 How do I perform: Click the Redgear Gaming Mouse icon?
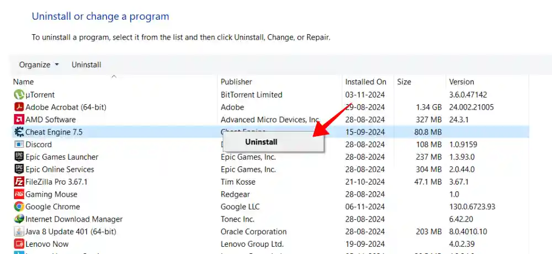pyautogui.click(x=19, y=194)
